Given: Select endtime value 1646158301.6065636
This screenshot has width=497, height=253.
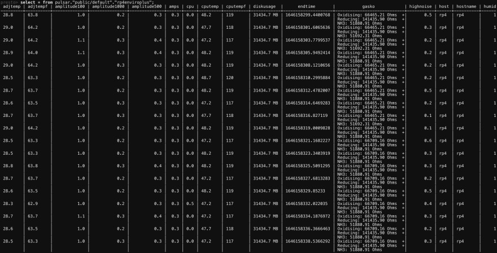Looking at the screenshot, I should [x=308, y=28].
